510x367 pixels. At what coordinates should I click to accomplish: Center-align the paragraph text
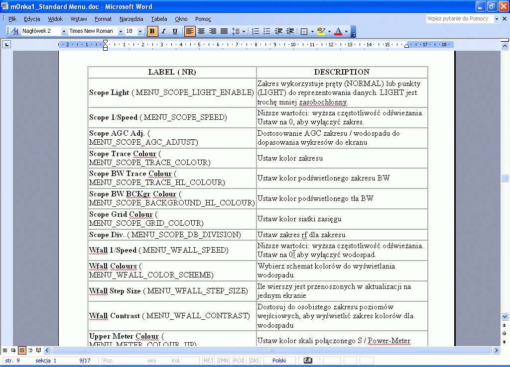(201, 31)
